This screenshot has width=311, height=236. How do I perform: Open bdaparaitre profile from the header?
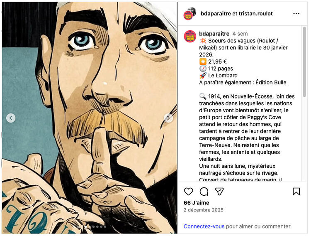pos(216,13)
